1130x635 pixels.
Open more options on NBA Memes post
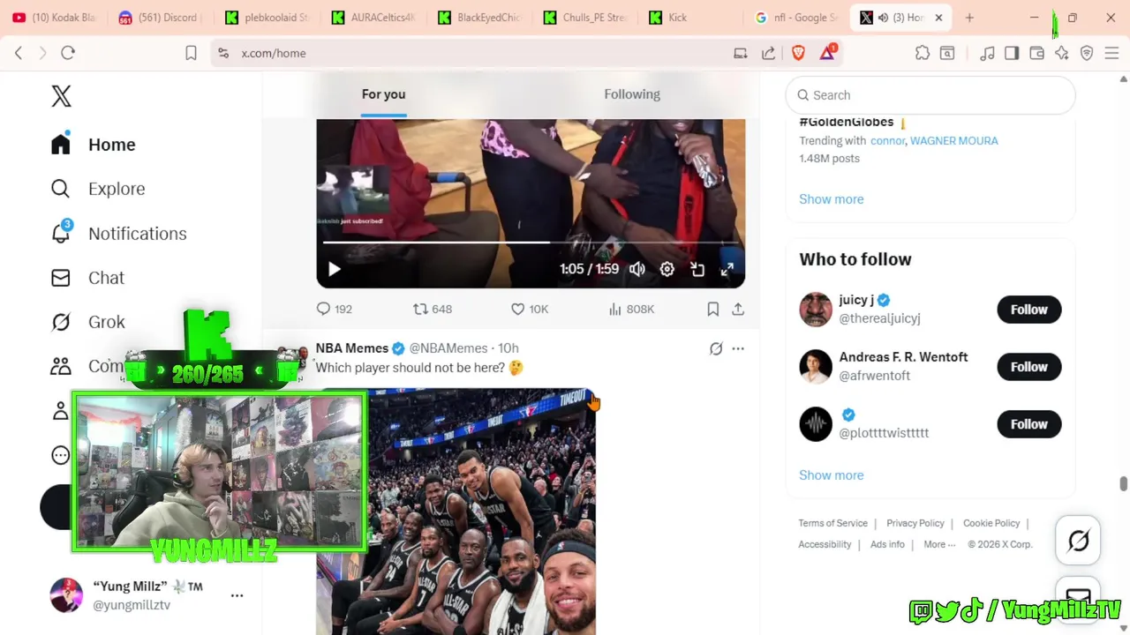pos(738,348)
